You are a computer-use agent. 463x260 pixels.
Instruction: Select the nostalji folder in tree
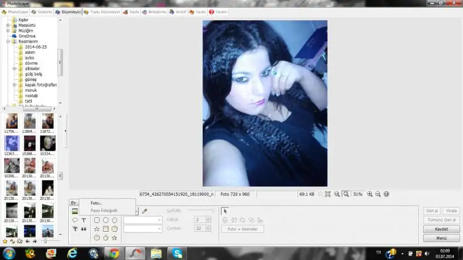[31, 95]
